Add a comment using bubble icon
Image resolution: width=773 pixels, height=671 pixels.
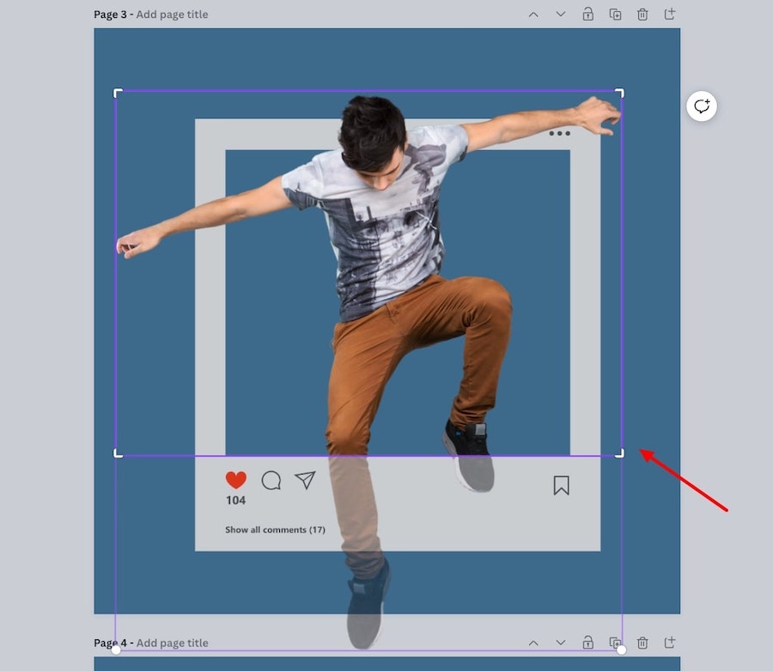click(702, 106)
